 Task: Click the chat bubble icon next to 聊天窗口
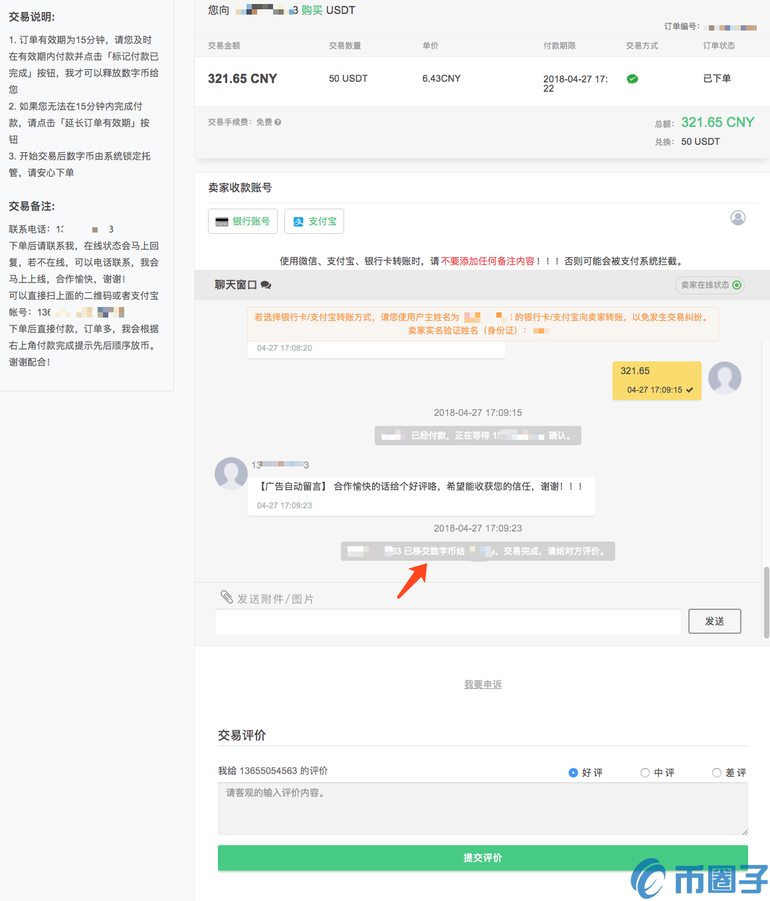266,285
